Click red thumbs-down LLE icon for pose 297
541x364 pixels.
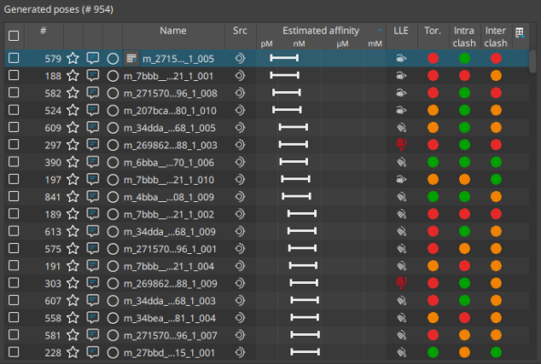402,145
